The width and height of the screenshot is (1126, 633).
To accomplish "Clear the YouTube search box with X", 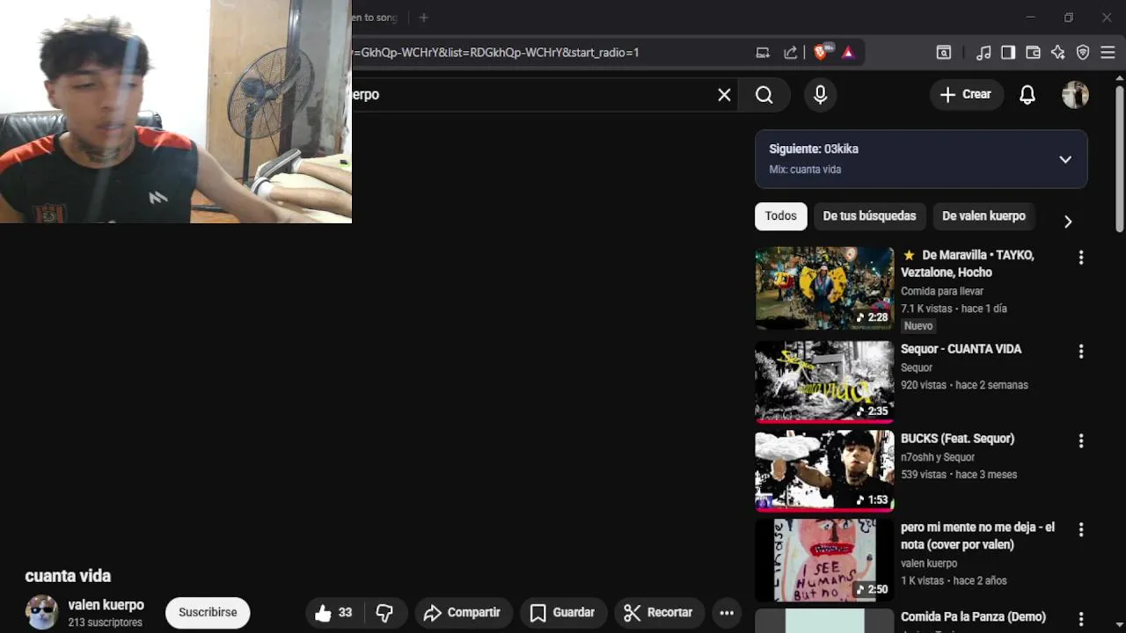I will coord(724,95).
